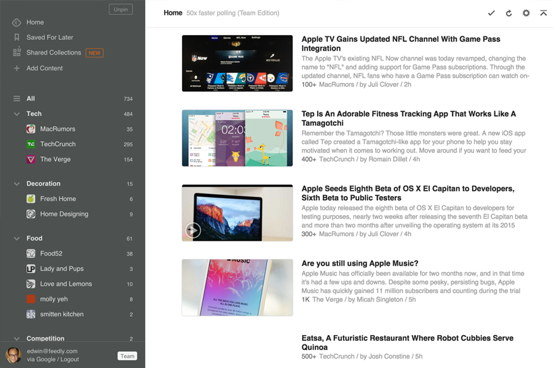Select the Food category label
553x368 pixels.
(x=34, y=239)
